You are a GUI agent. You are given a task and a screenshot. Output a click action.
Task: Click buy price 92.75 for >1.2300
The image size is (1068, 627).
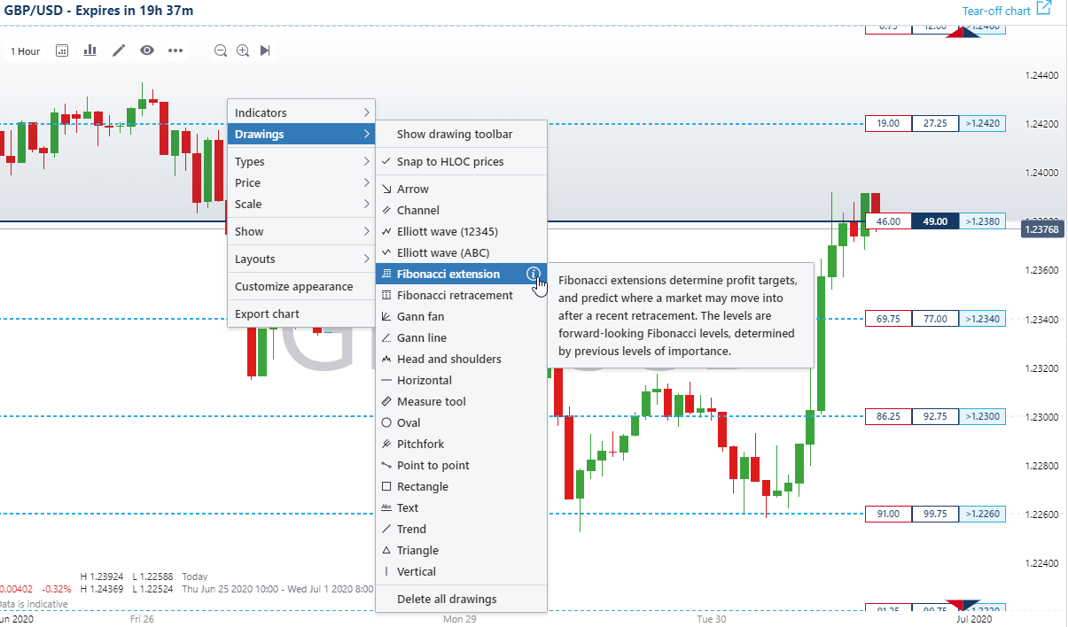point(935,416)
